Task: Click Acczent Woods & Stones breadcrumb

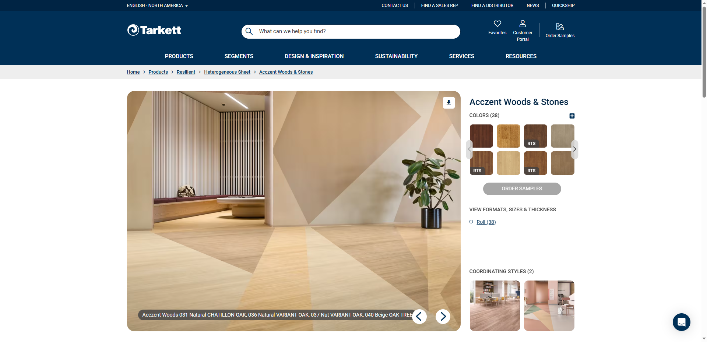Action: click(286, 72)
